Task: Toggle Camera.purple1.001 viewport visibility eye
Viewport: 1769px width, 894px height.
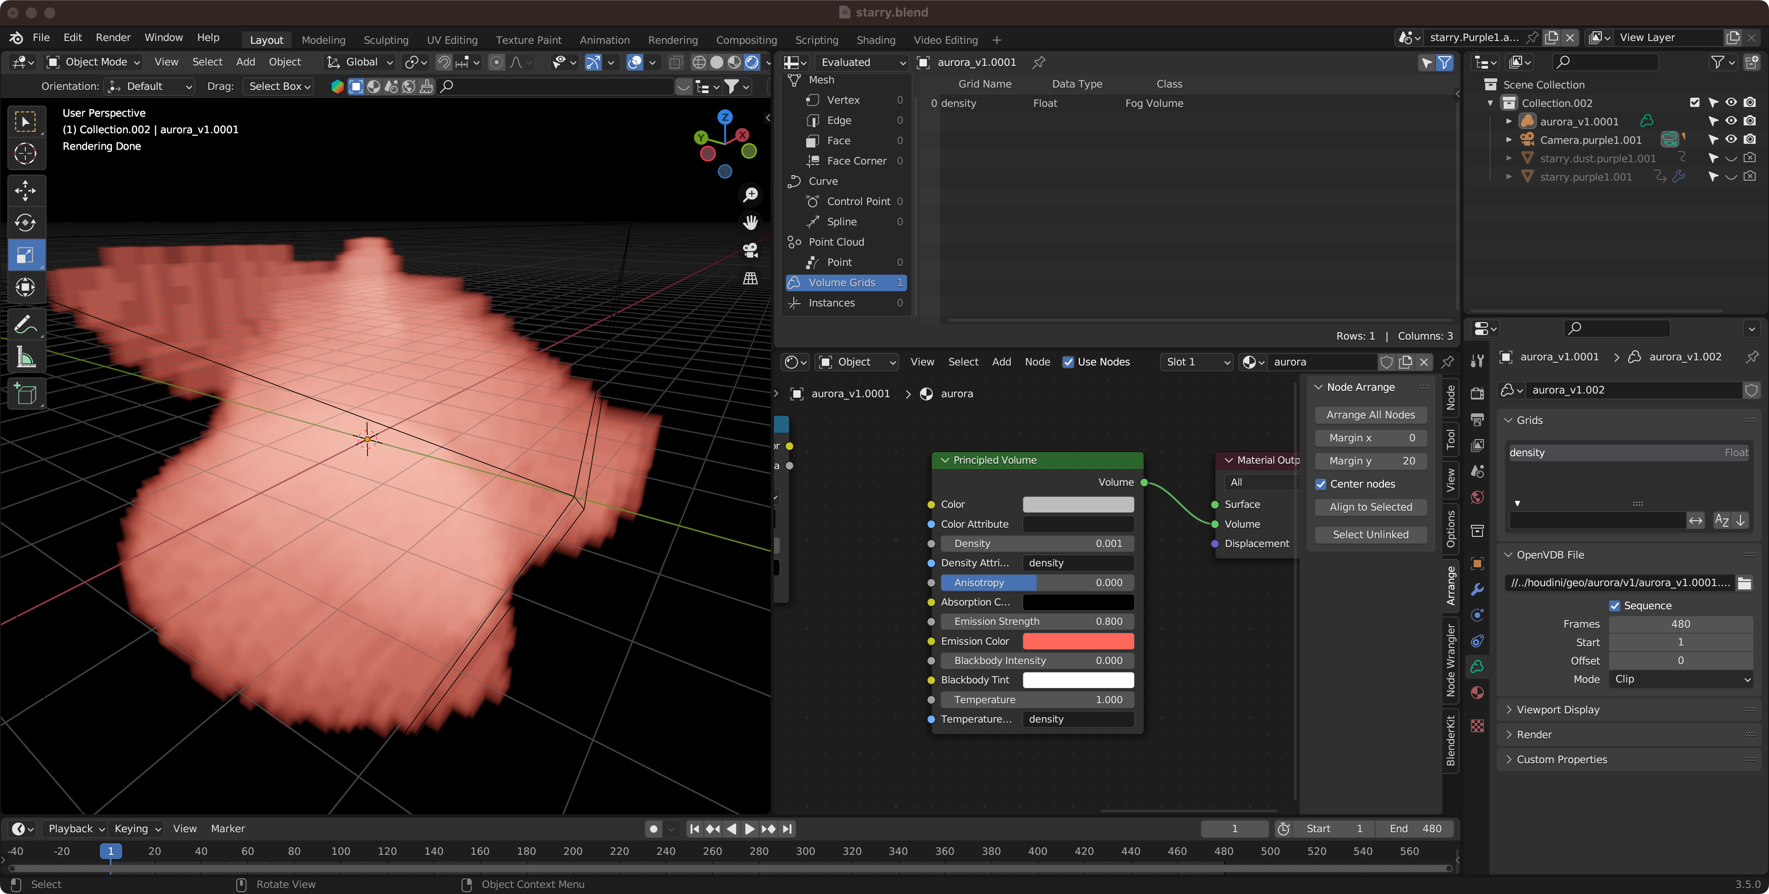Action: point(1731,140)
